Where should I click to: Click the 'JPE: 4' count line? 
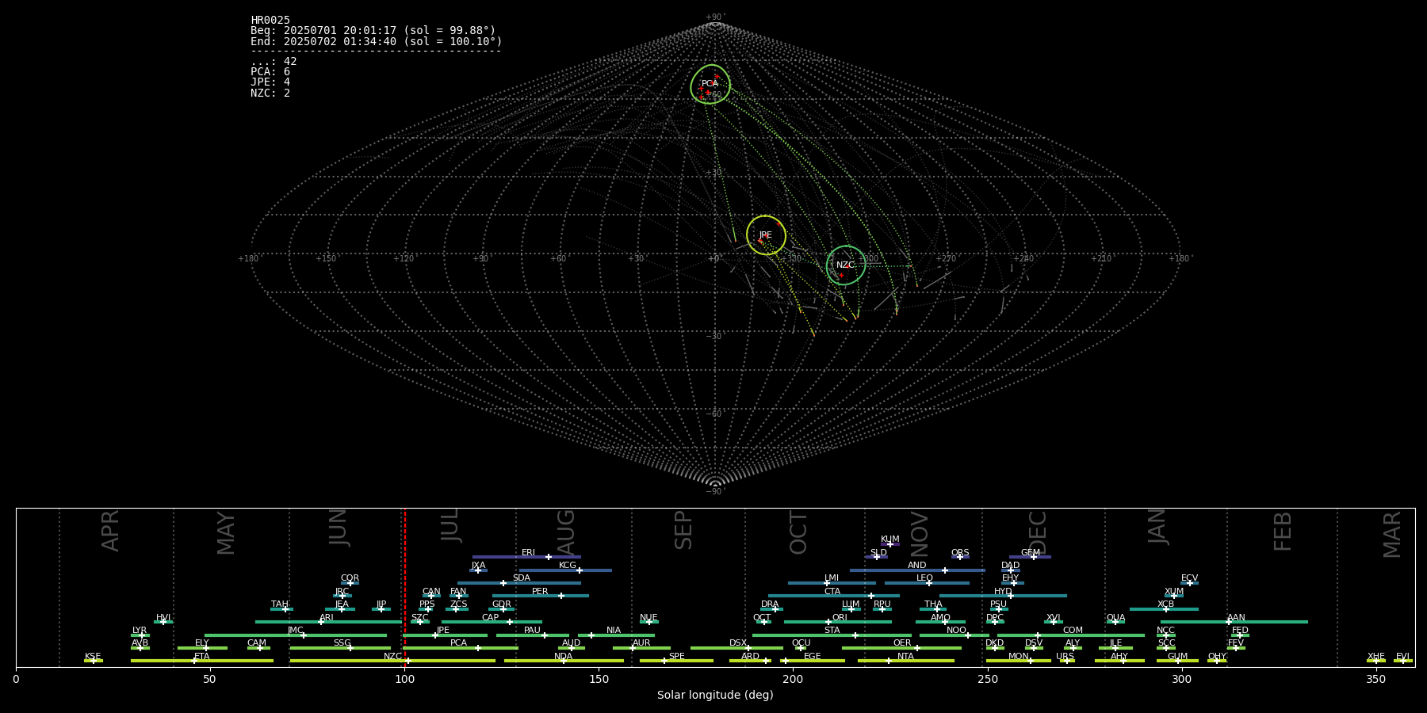(270, 82)
